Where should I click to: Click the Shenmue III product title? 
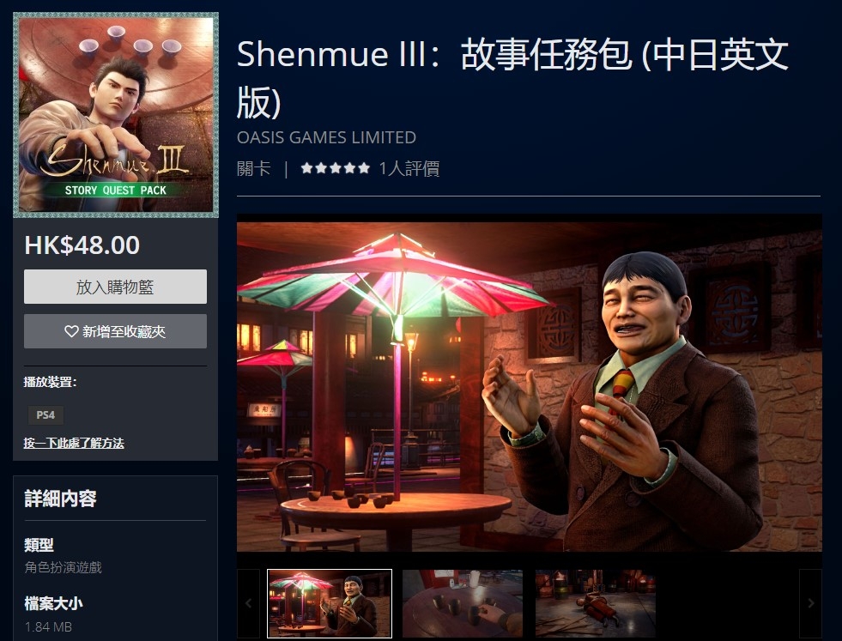point(512,78)
